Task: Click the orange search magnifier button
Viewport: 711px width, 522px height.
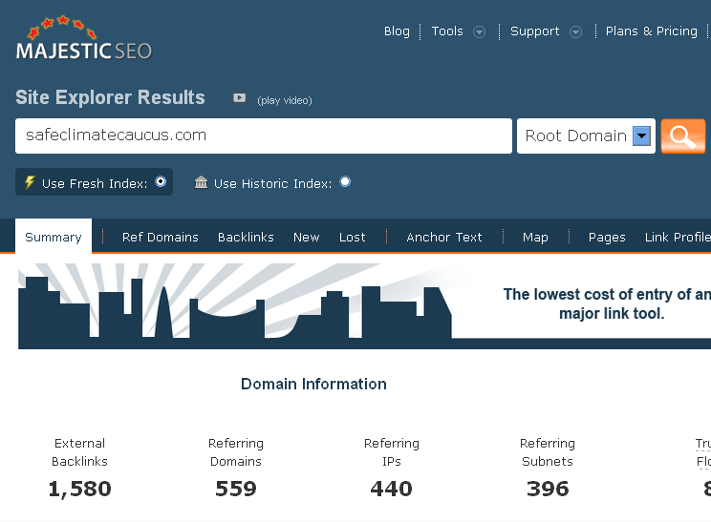Action: (683, 136)
